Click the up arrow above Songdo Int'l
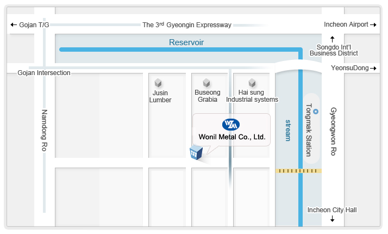This screenshot has height=234, width=388. tap(333, 39)
